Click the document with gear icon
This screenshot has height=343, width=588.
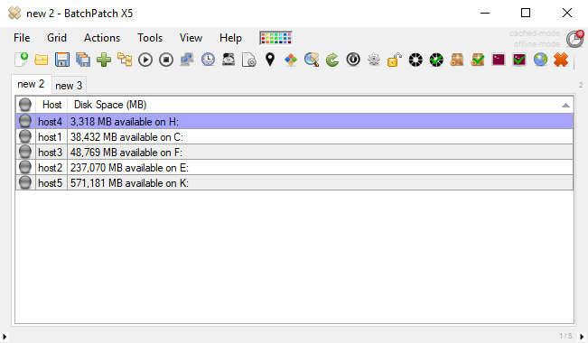coord(249,60)
